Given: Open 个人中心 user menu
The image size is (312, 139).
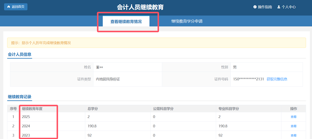Looking at the screenshot, I should (286, 7).
